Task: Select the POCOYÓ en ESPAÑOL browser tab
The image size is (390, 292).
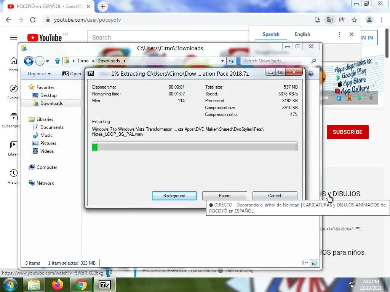Action: tap(49, 6)
